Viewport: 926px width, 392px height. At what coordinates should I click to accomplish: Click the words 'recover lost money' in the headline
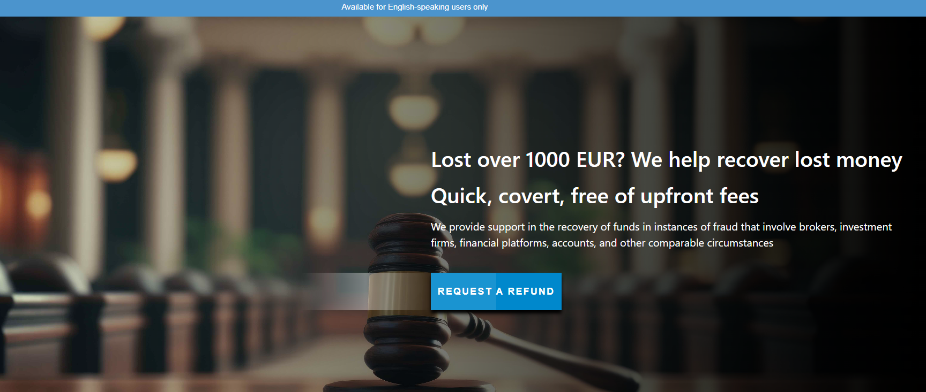point(809,160)
